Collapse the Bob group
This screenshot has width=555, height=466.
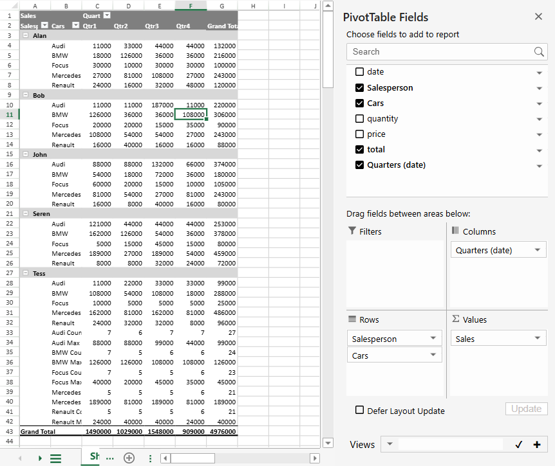pyautogui.click(x=26, y=94)
